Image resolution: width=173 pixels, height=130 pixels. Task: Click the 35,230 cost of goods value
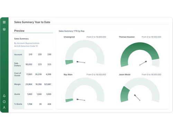[x=38, y=74]
